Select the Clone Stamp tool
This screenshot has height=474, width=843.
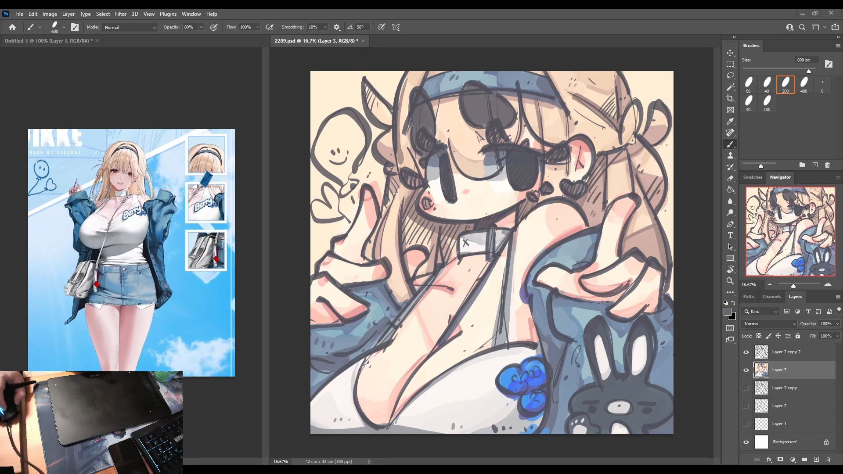[730, 155]
